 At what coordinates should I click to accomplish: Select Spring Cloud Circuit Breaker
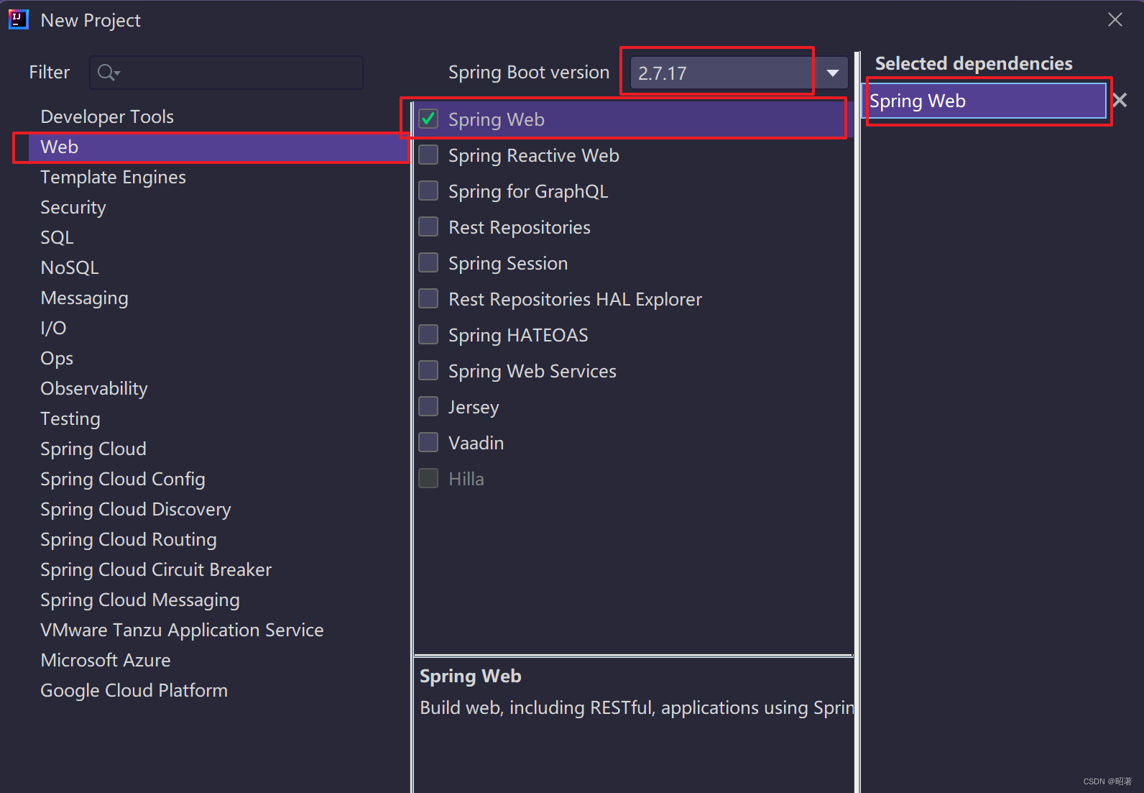point(156,569)
